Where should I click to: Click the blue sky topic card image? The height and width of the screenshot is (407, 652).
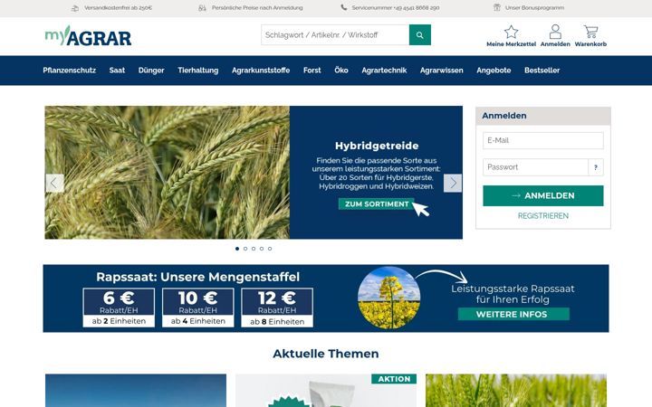tap(136, 391)
